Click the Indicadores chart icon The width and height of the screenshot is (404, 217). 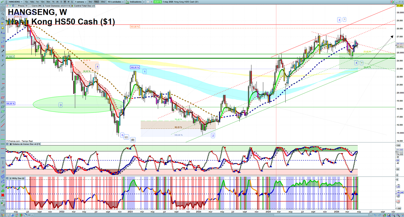tap(127, 2)
